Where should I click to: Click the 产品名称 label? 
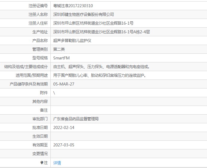[x=40, y=40]
